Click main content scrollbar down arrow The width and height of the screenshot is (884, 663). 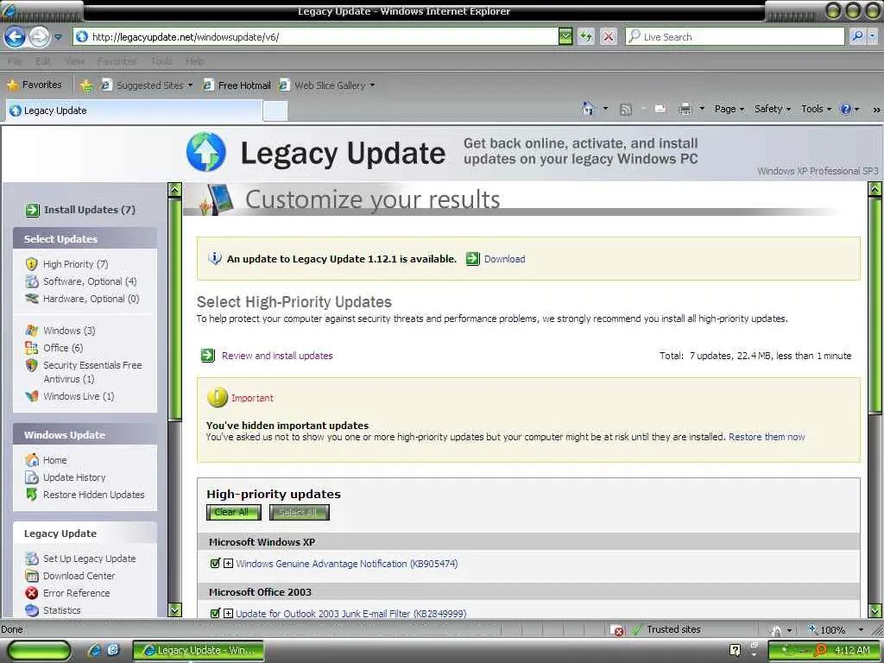[875, 610]
